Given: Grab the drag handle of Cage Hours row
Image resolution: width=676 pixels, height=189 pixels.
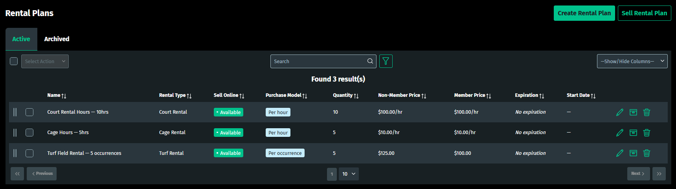Looking at the screenshot, I should [15, 133].
